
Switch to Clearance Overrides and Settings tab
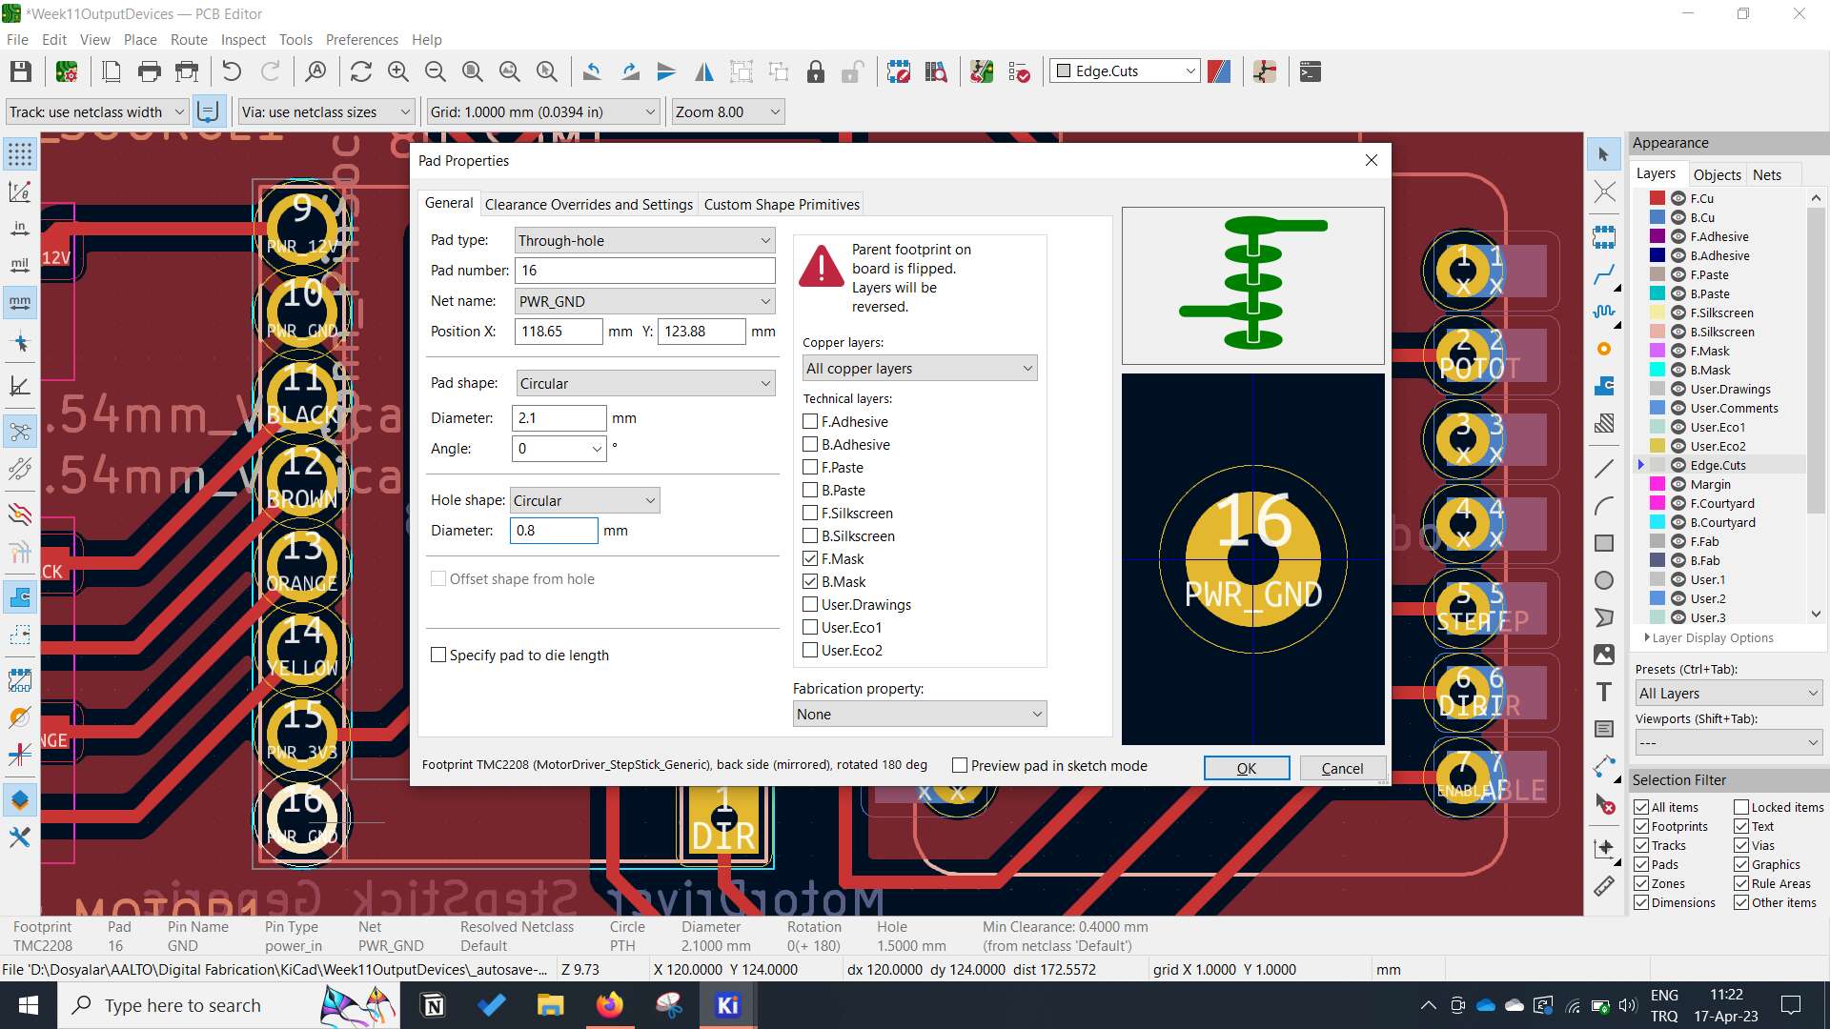click(x=588, y=204)
